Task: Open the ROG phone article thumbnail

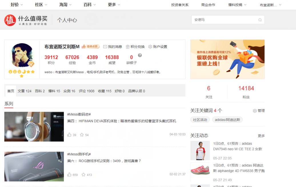Action: (34, 166)
